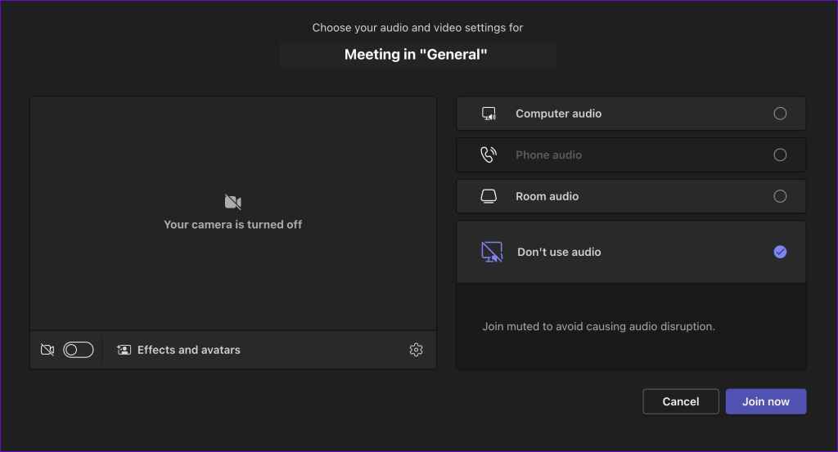Click the camera-off icon beside toggle
Viewport: 838px width, 452px height.
47,350
